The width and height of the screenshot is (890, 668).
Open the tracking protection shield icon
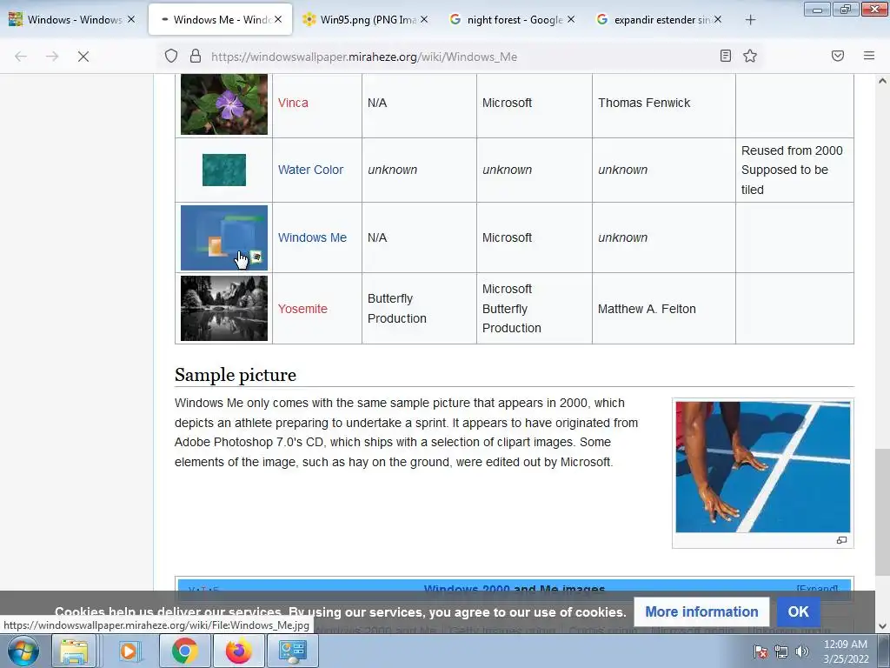(x=171, y=56)
